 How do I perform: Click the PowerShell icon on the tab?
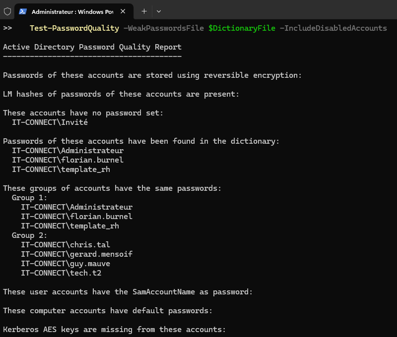pos(23,11)
